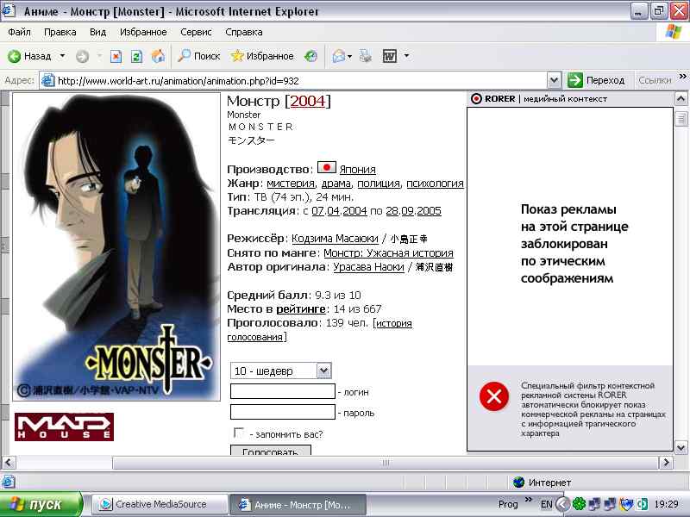Open the Вид menu
Viewport: 690px width, 517px height.
click(x=97, y=32)
